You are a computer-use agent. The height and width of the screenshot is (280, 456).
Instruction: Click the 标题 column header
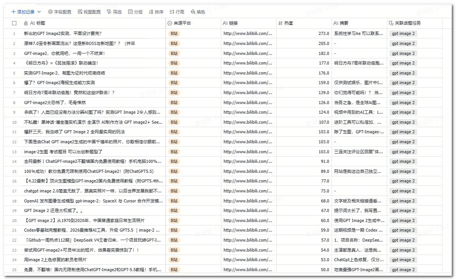[41, 23]
